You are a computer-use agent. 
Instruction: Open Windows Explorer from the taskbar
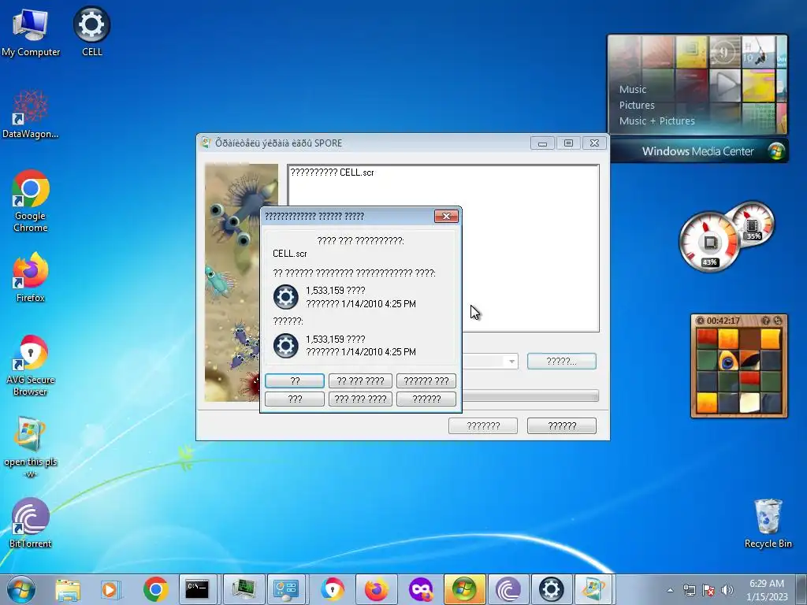pos(68,589)
